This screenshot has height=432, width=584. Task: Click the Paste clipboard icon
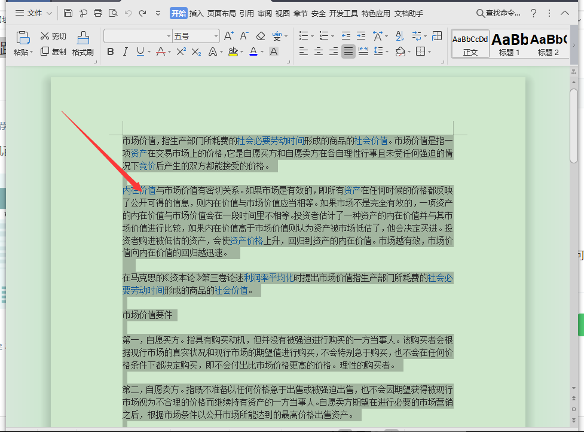coord(23,38)
